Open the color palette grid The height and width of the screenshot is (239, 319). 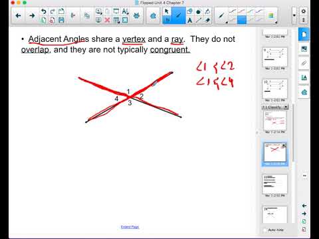click(x=270, y=16)
